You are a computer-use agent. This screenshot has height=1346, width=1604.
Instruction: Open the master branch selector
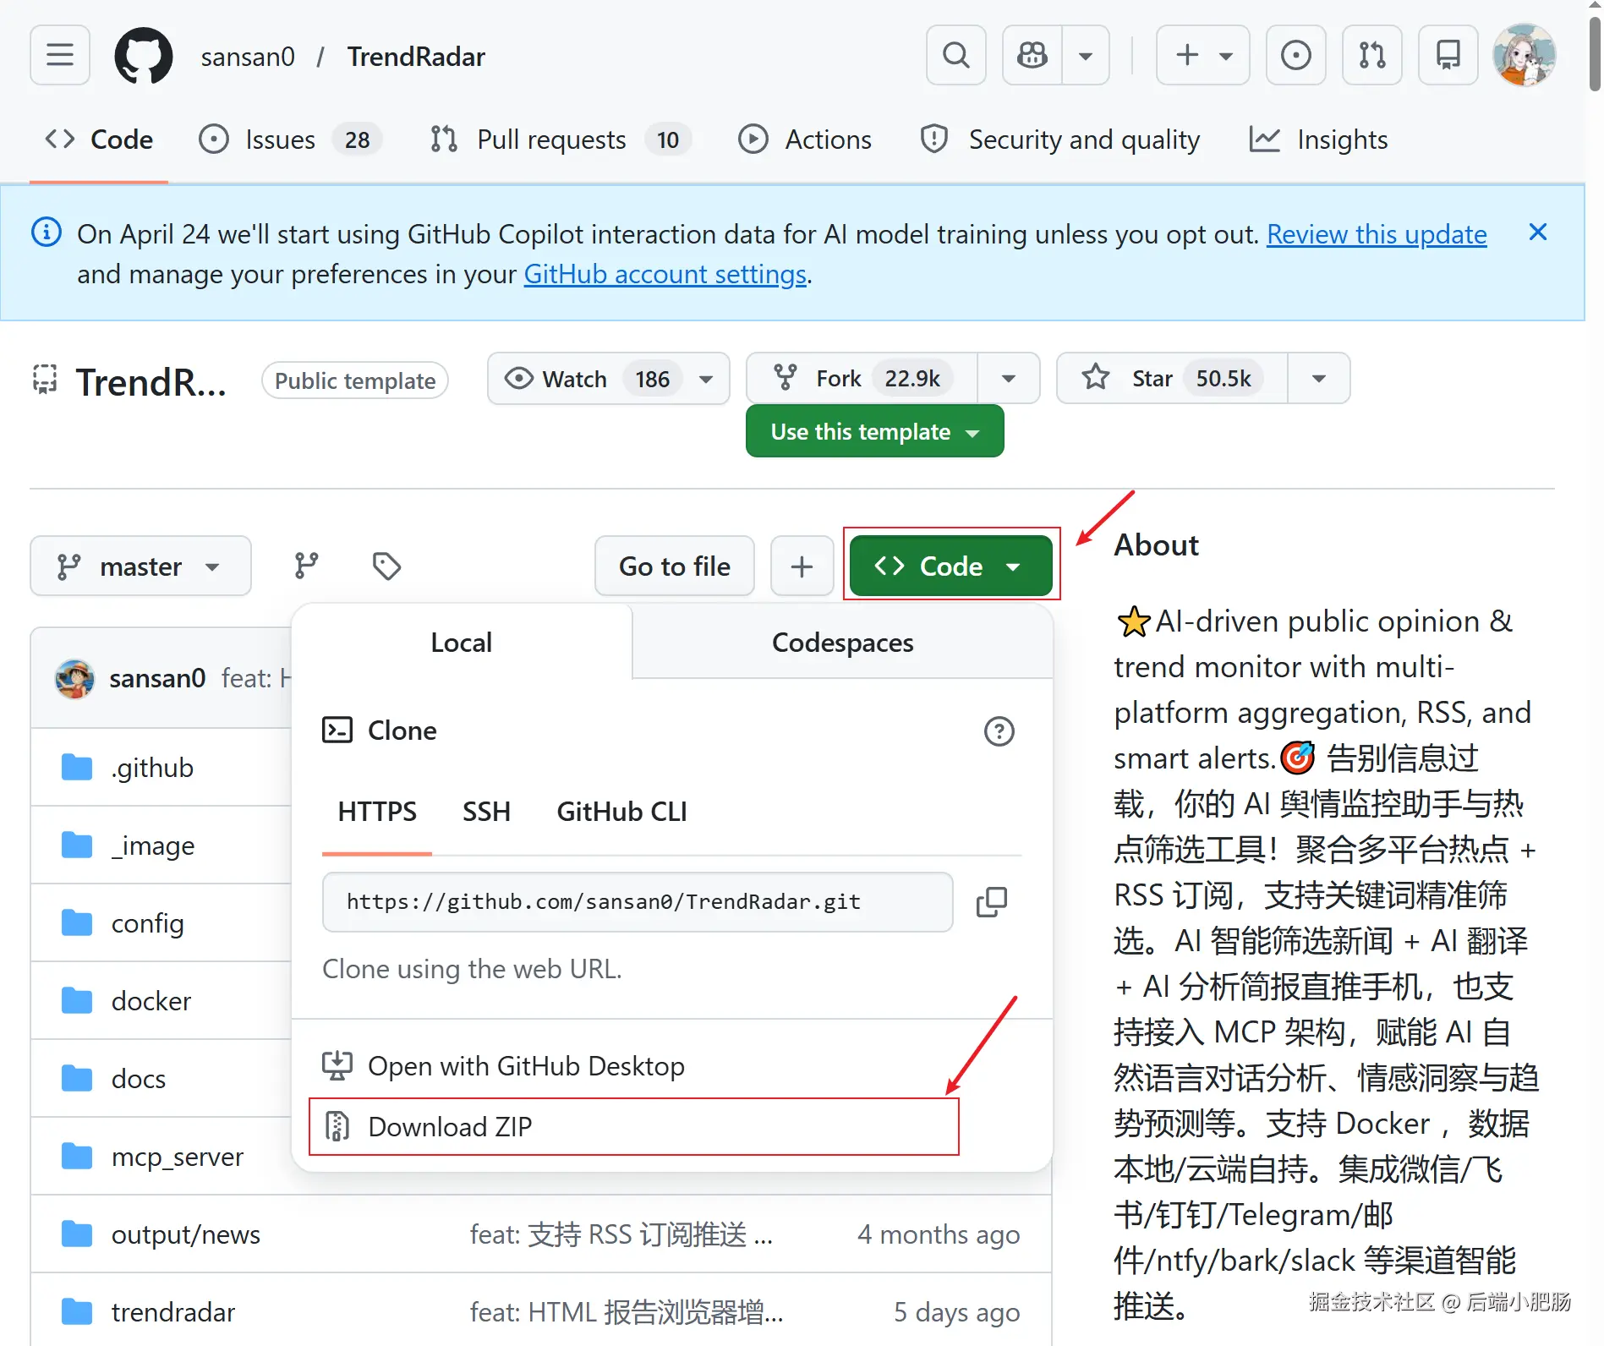[140, 566]
